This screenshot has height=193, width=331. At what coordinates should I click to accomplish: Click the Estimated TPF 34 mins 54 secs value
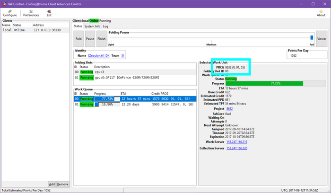pos(235,104)
